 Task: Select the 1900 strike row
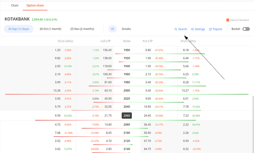[x=127, y=50]
